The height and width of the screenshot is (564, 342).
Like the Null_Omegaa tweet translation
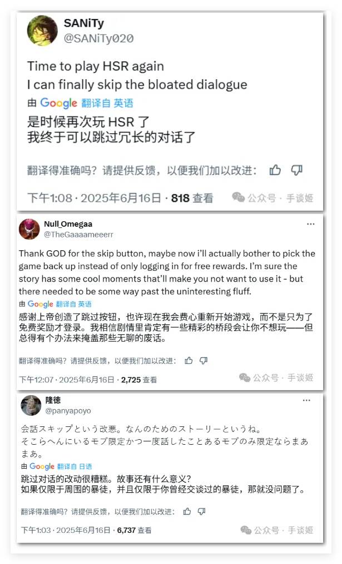(189, 361)
